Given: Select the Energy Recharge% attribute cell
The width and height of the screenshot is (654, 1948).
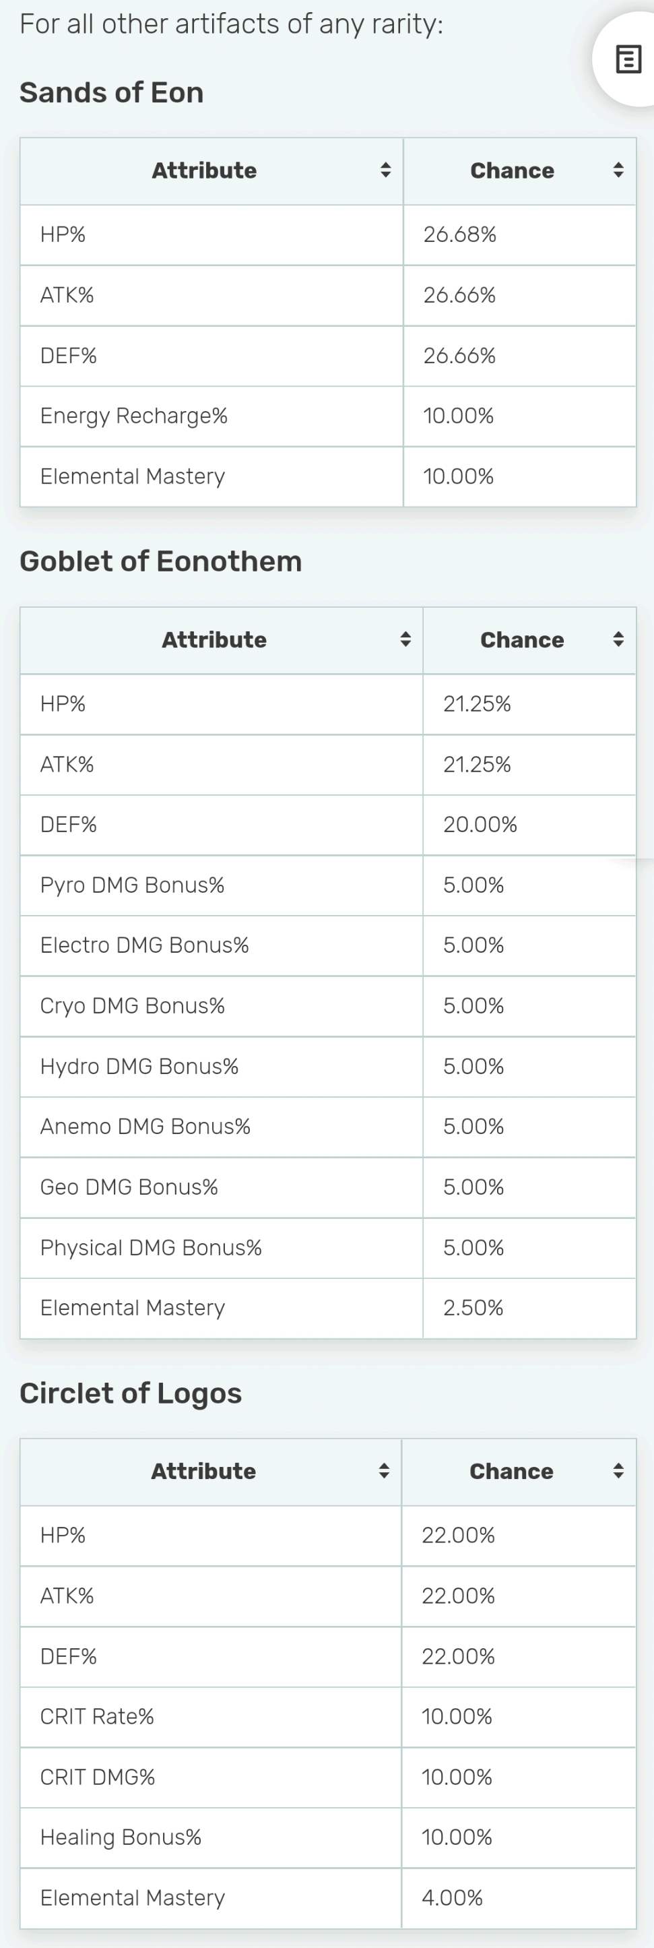Looking at the screenshot, I should pos(134,416).
